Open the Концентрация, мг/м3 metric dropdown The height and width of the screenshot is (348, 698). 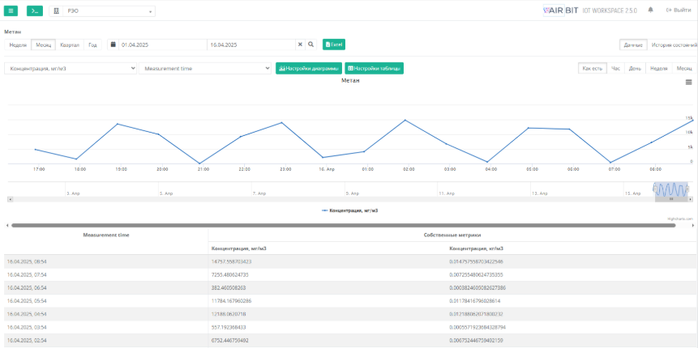pyautogui.click(x=71, y=69)
